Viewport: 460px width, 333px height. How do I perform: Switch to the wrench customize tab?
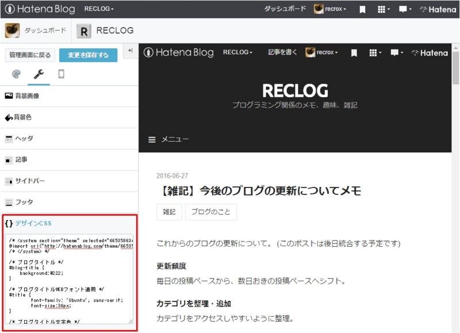click(x=39, y=74)
